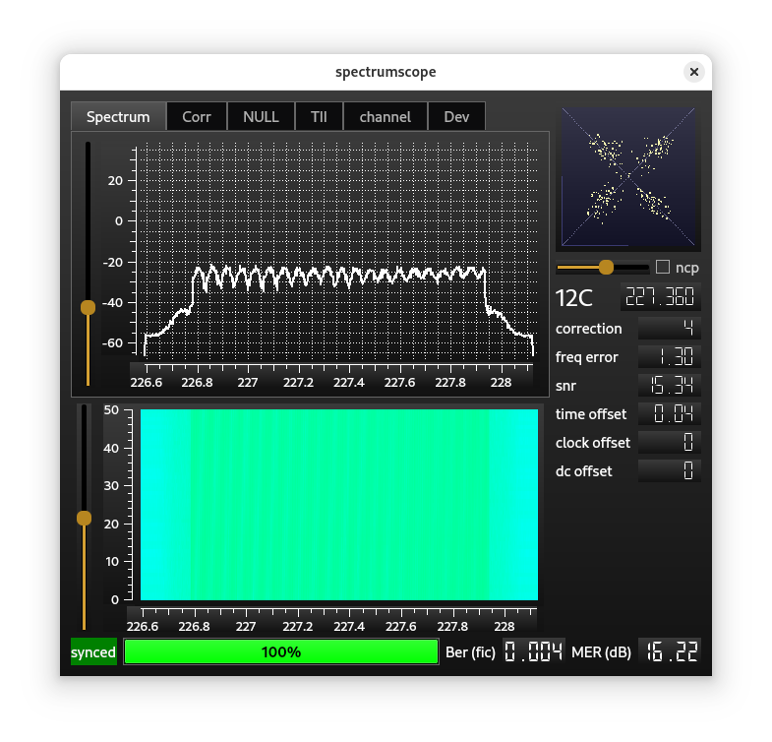Enable the ncp checkbox
The image size is (772, 742).
coord(663,267)
